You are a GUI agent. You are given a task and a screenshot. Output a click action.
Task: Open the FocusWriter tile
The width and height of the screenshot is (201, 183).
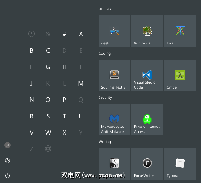(147, 164)
